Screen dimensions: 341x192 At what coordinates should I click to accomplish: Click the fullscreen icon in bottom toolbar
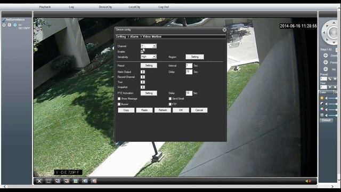[x=39, y=181]
